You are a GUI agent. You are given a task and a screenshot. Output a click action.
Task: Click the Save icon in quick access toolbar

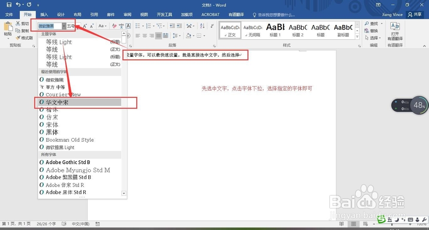pos(9,5)
